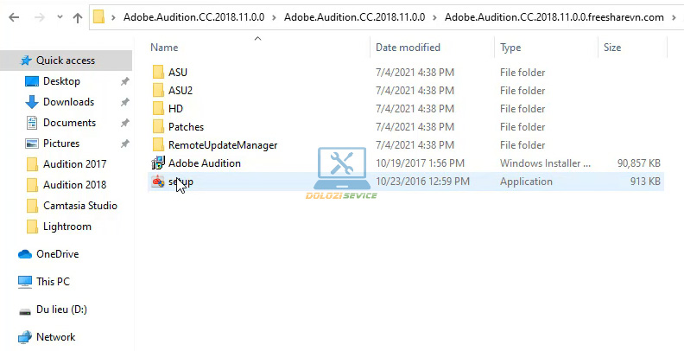Click the 10/19/2017 1:56 PM date
Viewport: 684px width, 351px height.
point(420,163)
